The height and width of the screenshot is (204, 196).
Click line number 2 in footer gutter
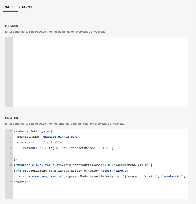[x=11, y=131]
